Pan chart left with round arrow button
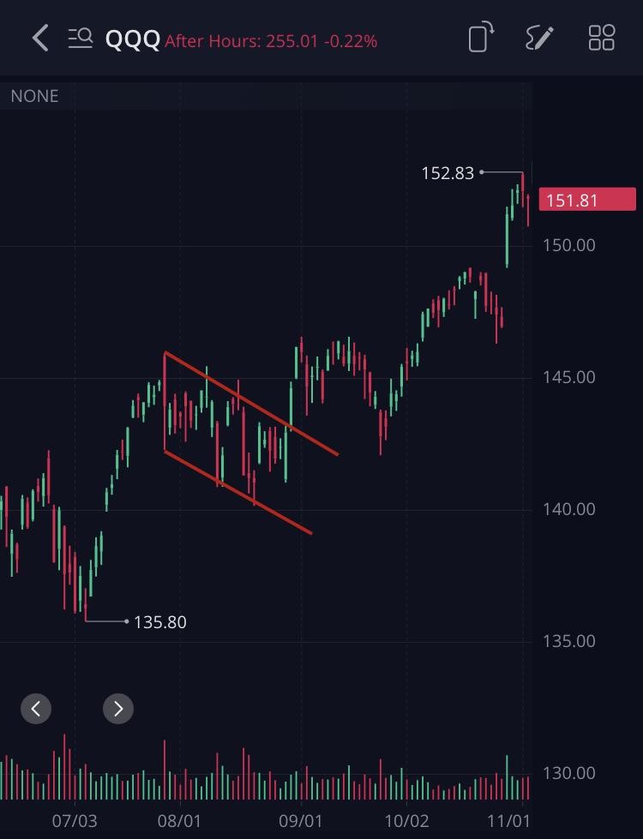 [x=36, y=709]
